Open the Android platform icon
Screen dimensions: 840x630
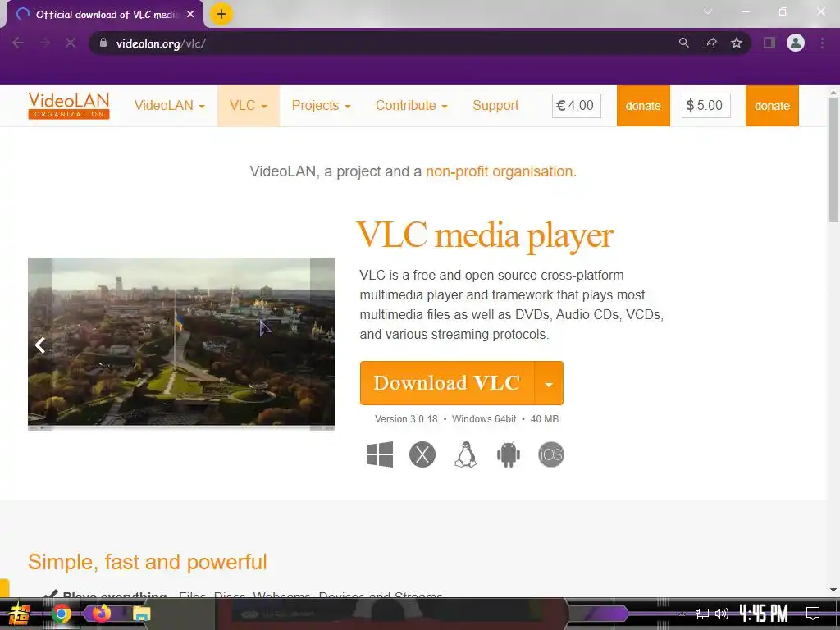click(x=508, y=454)
